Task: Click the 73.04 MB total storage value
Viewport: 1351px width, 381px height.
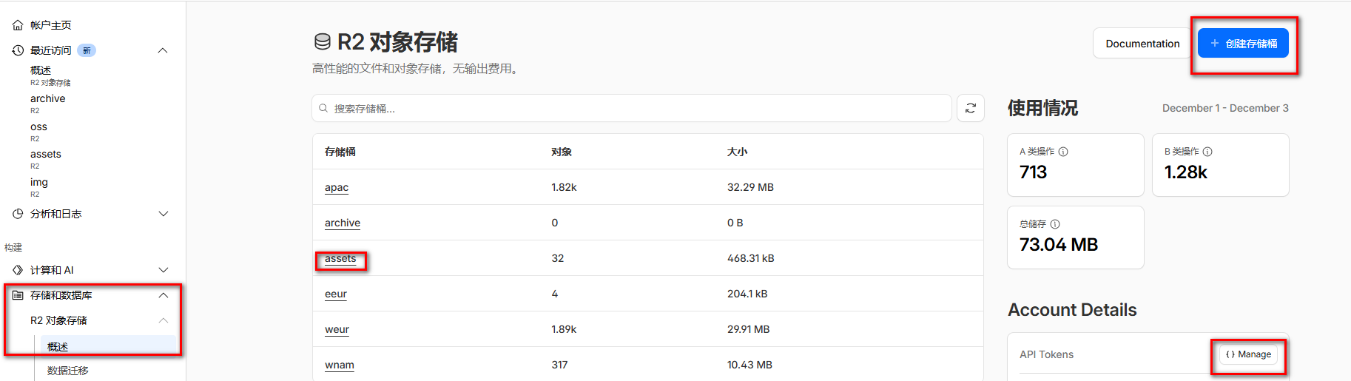Action: tap(1059, 245)
